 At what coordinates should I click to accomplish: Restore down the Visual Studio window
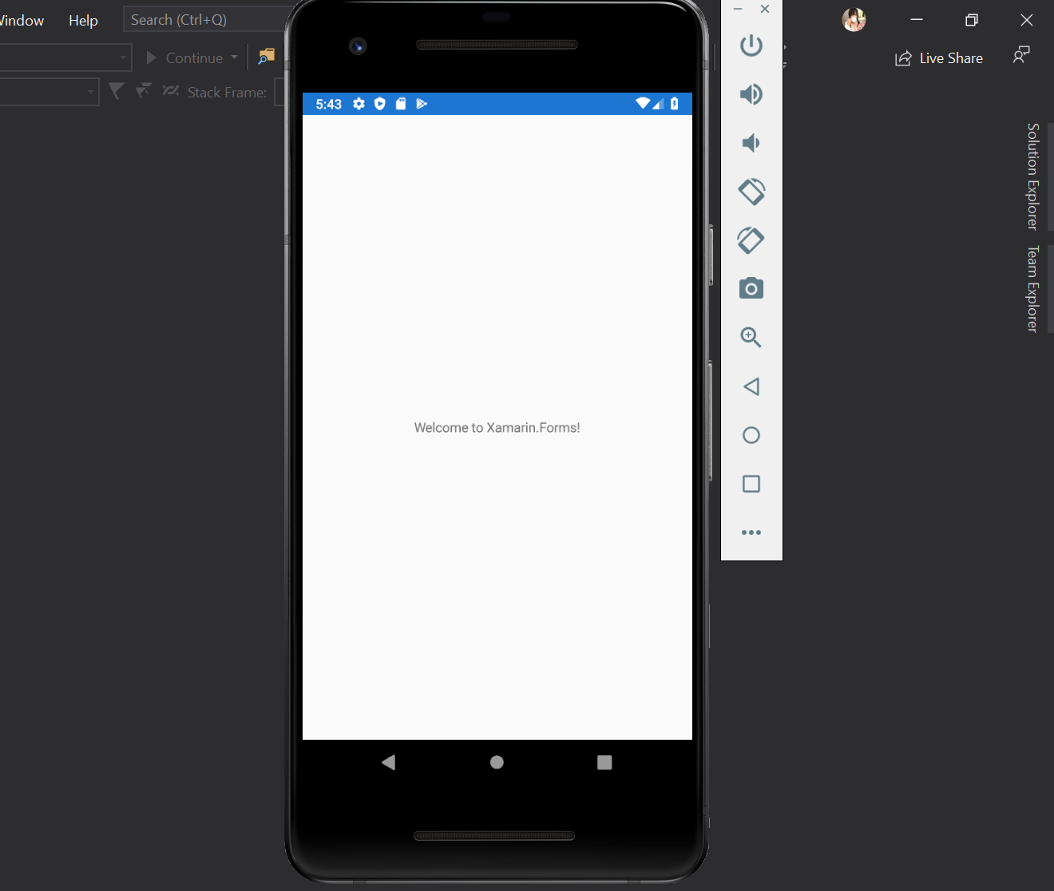click(972, 20)
